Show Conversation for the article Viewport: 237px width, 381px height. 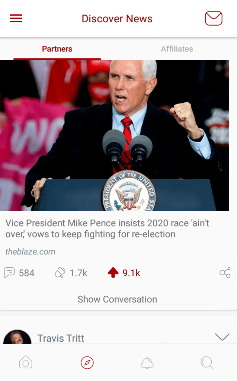point(117,300)
